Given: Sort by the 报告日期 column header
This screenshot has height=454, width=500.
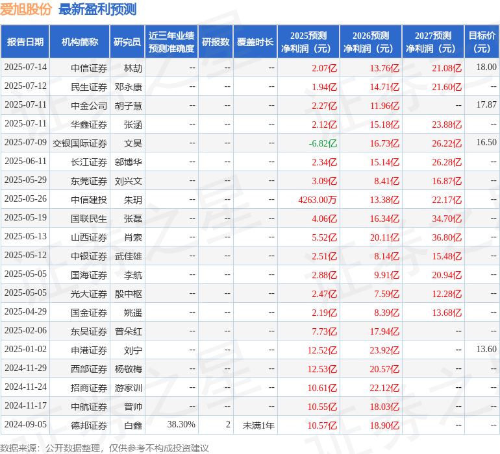Looking at the screenshot, I should [x=25, y=42].
